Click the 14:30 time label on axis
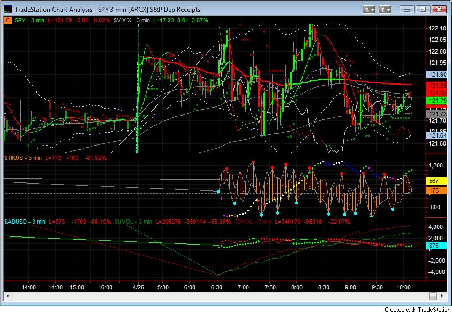Image resolution: width=452 pixels, height=313 pixels. 55,288
